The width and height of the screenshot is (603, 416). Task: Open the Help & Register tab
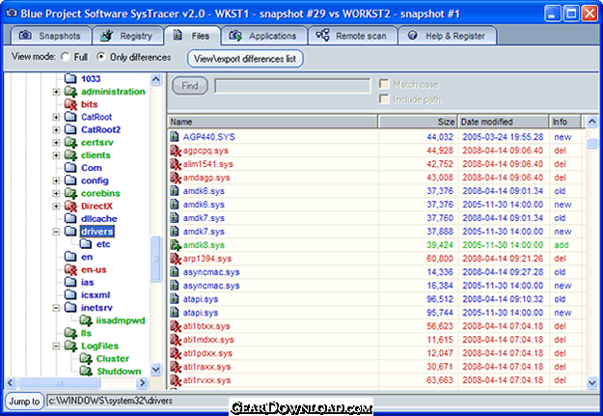pyautogui.click(x=448, y=36)
